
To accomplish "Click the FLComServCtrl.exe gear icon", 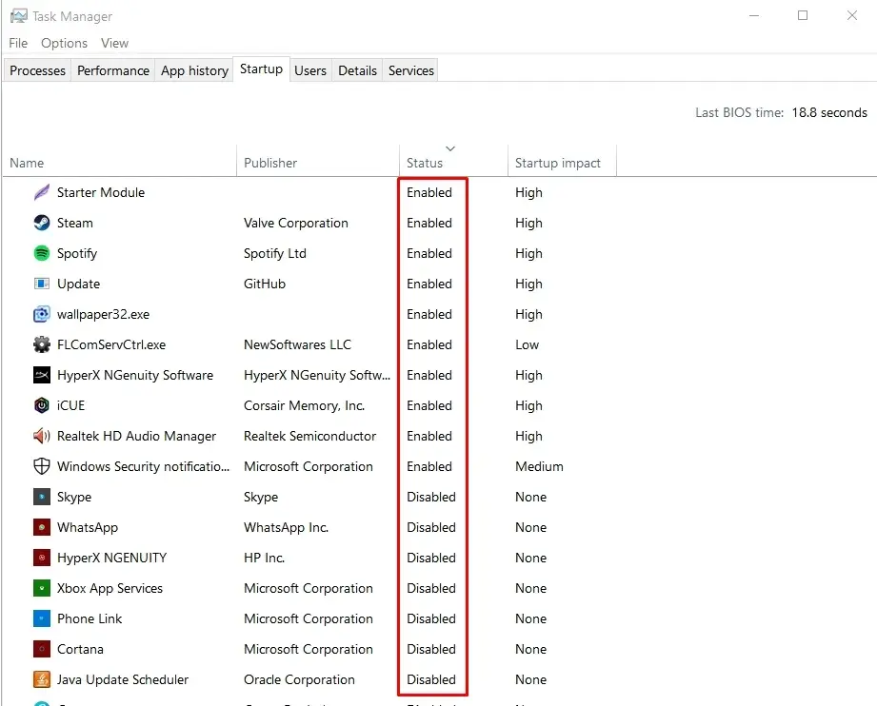I will coord(41,344).
